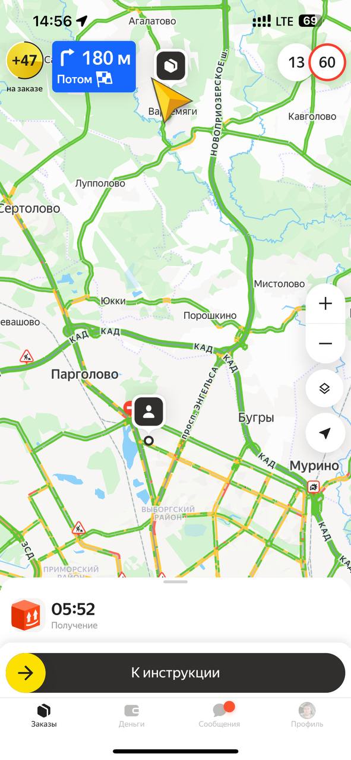Tap the yellow arrow slider knob
The height and width of the screenshot is (760, 351).
click(x=26, y=673)
